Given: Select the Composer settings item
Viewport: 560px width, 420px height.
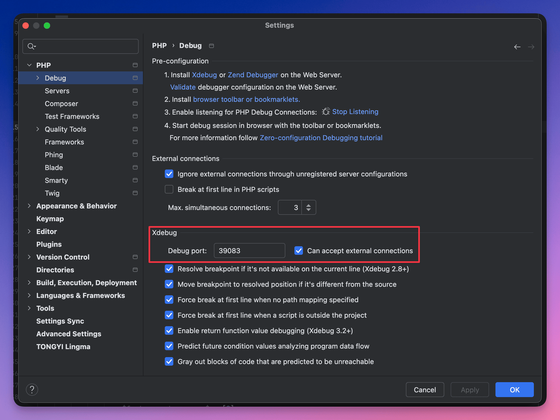Looking at the screenshot, I should [x=61, y=104].
